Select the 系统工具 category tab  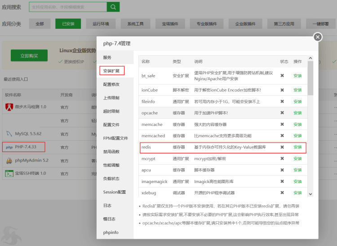135,24
